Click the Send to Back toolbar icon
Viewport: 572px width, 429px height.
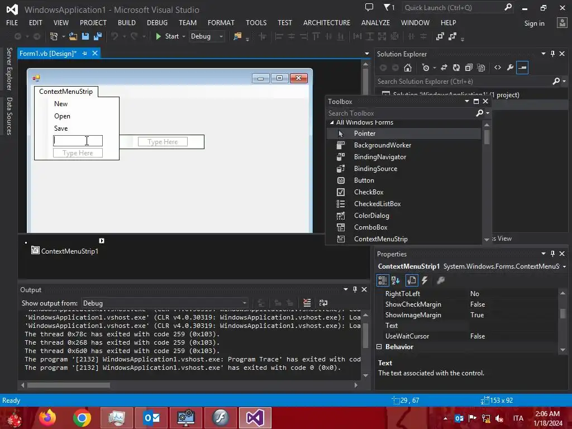tap(452, 36)
